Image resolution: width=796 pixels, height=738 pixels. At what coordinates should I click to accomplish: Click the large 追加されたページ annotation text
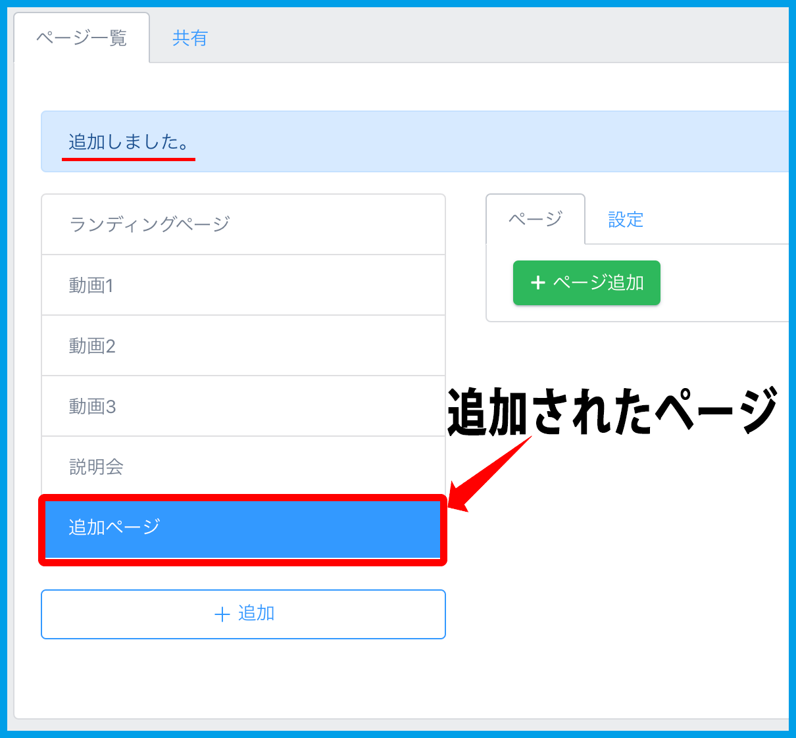pos(612,411)
